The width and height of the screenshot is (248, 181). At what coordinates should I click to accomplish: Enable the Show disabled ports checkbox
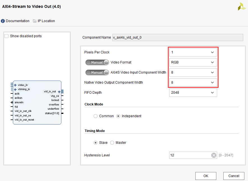click(x=7, y=36)
